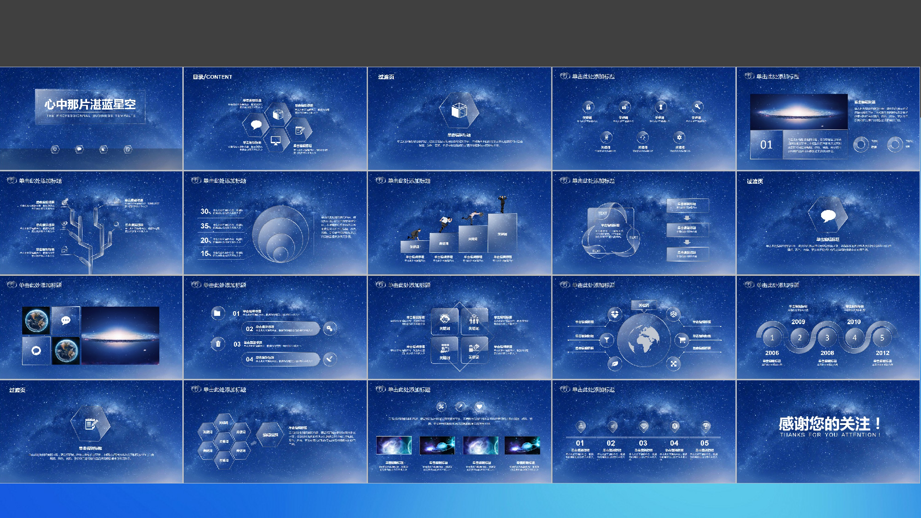921x518 pixels.
Task: Click the 30% label in percentage slide
Action: pos(205,211)
